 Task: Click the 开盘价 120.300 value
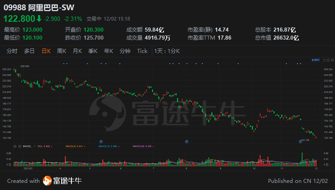(x=94, y=30)
